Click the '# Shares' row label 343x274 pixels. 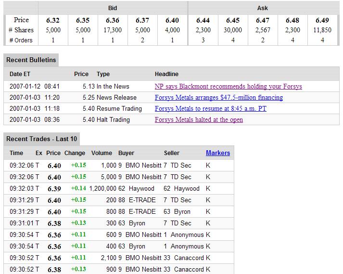[21, 30]
